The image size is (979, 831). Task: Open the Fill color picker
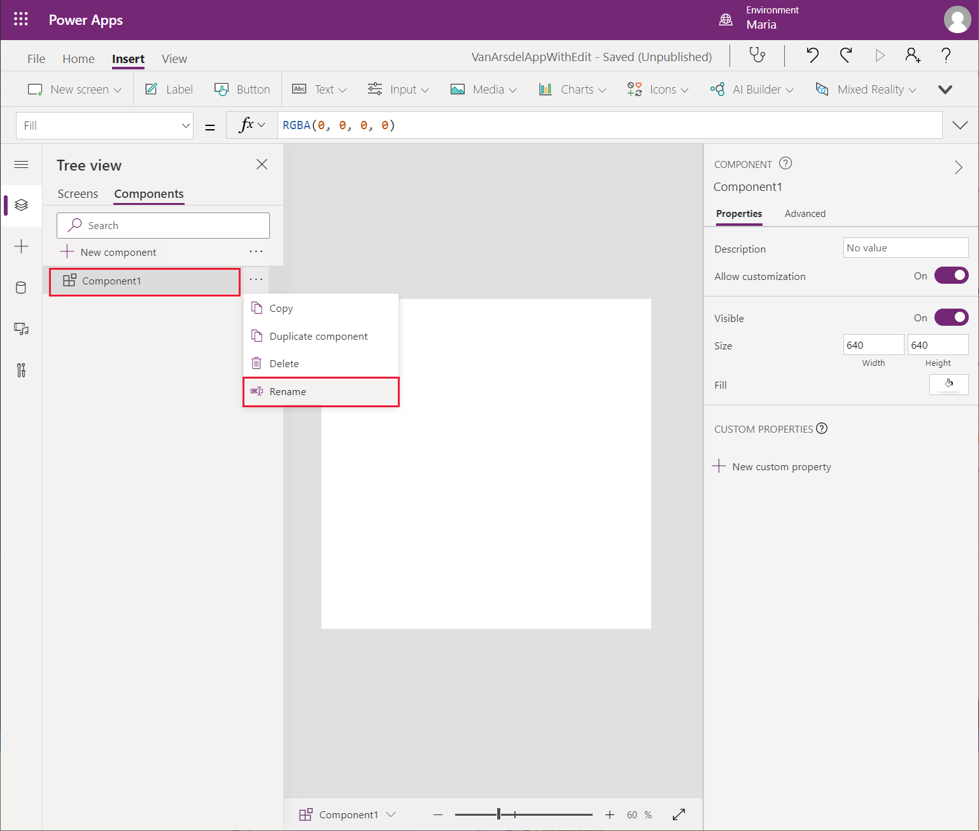(x=948, y=384)
